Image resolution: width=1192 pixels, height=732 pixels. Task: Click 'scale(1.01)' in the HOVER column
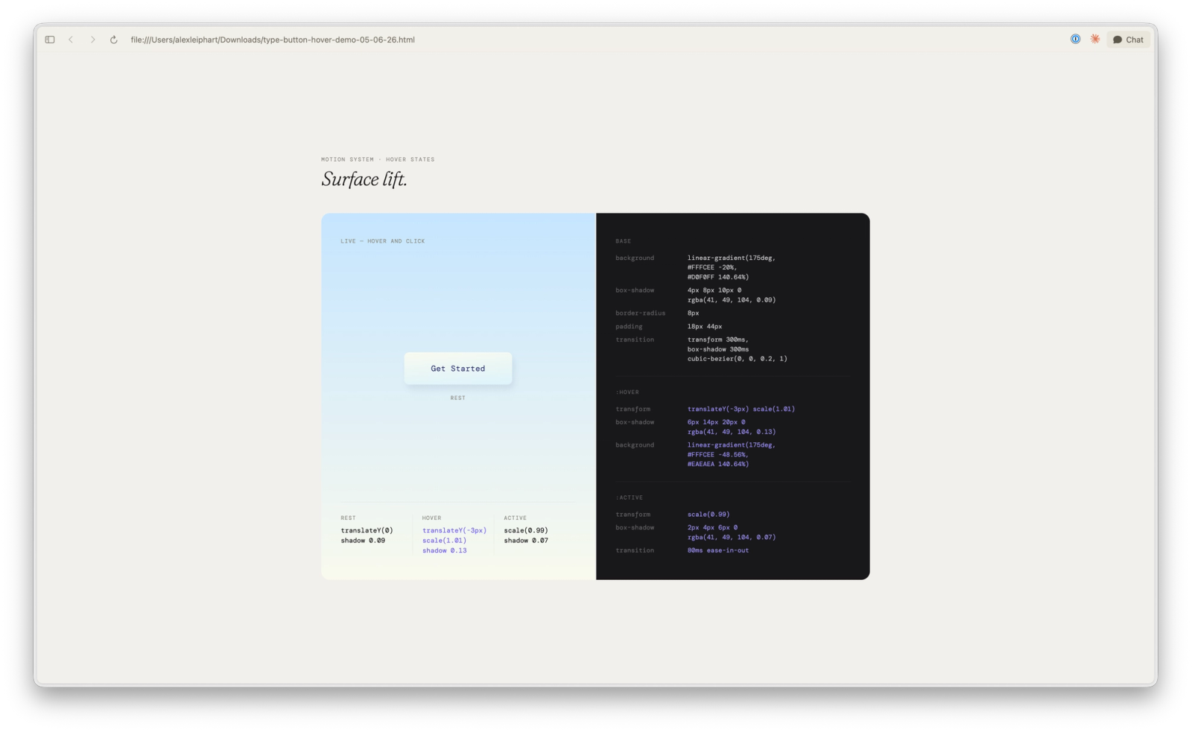(x=444, y=541)
